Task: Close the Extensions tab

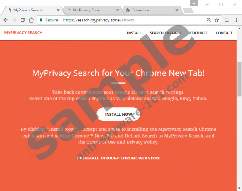Action: (177, 10)
